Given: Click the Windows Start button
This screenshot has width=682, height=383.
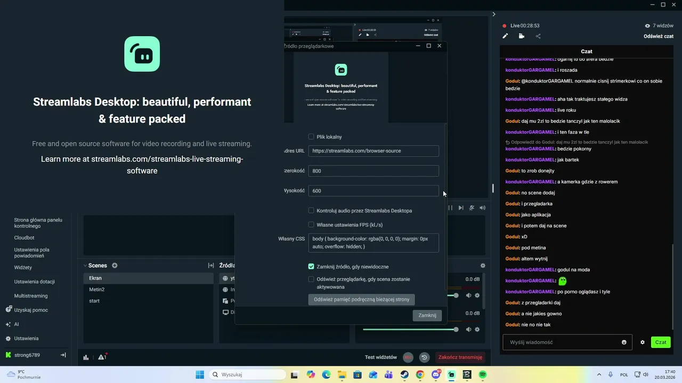Looking at the screenshot, I should click(x=200, y=374).
